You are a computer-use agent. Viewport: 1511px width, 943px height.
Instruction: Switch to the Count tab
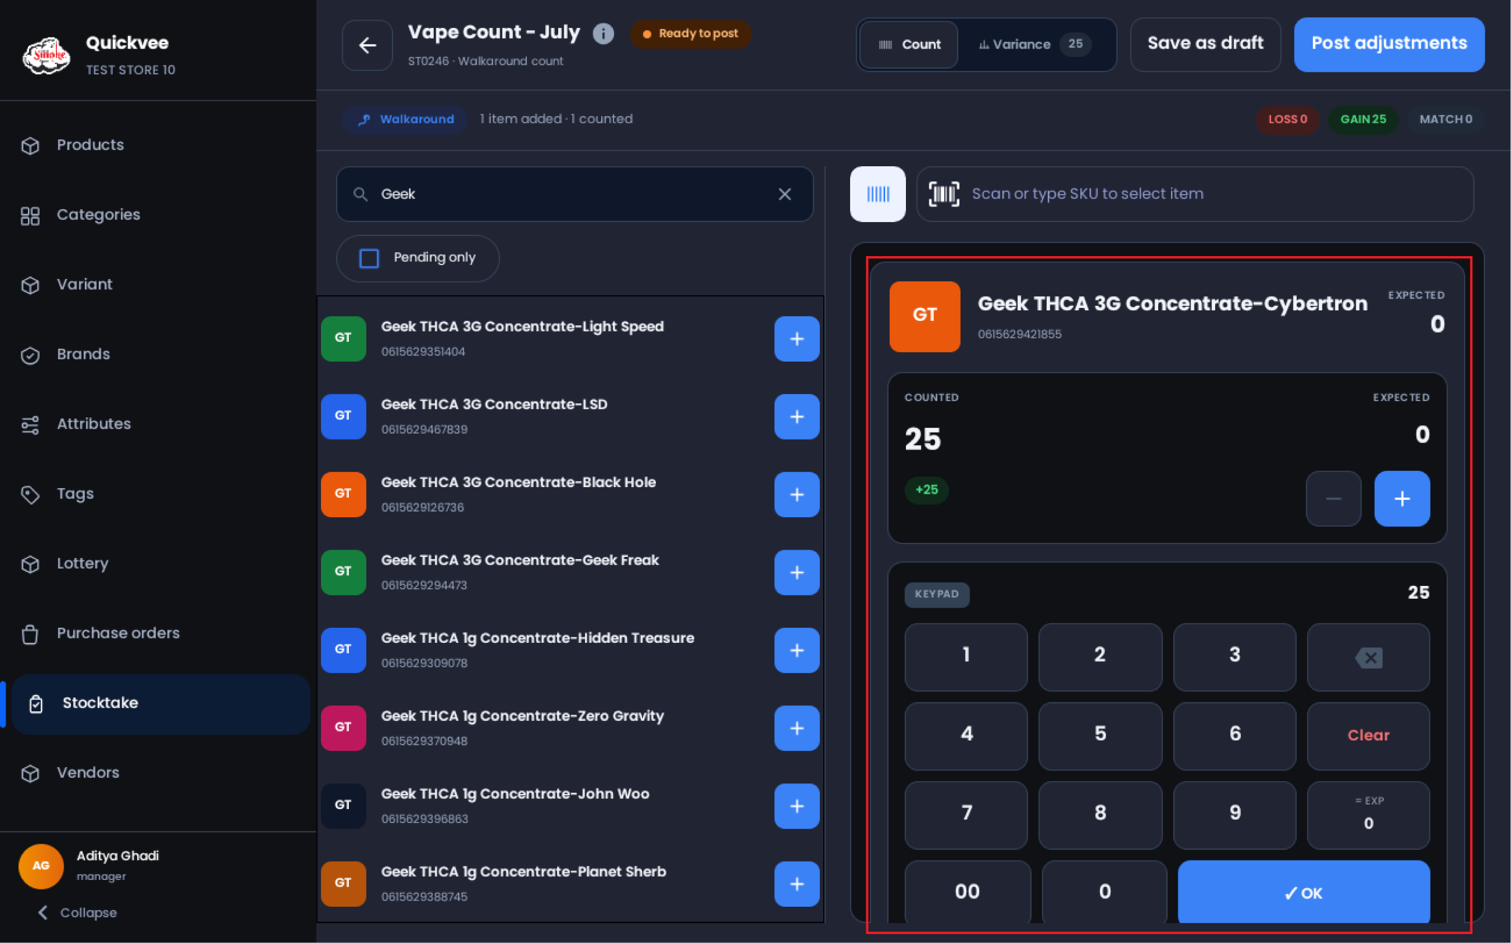pyautogui.click(x=909, y=45)
